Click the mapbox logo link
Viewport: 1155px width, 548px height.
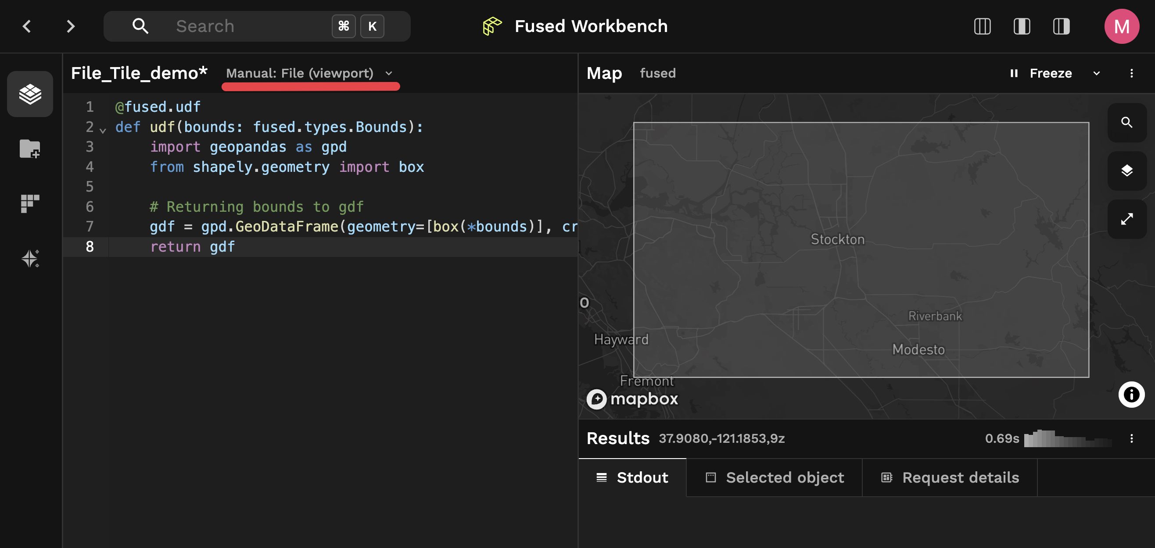(633, 399)
